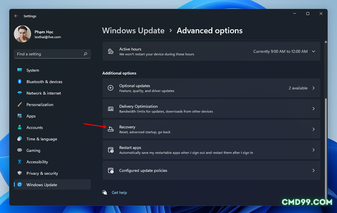Viewport: 337px width, 213px height.
Task: Click the Recovery icon
Action: (x=110, y=129)
